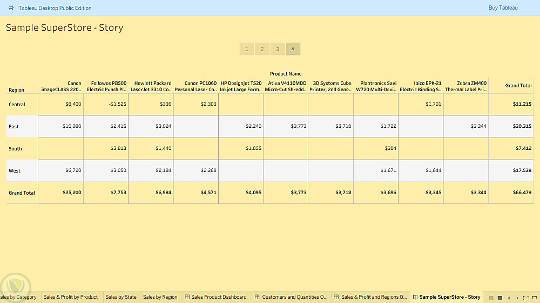
Task: Click the Grand Total row label
Action: tap(22, 192)
